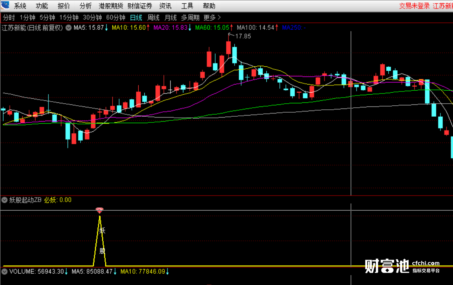Expand the main chart indicator dropdown beside 江苏新能
Image resolution: width=453 pixels, height=285 pixels.
[x=68, y=28]
